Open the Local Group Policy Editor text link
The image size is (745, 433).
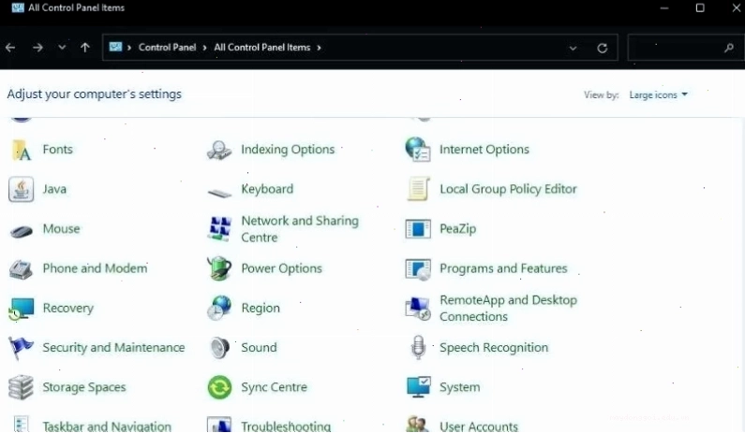point(508,189)
